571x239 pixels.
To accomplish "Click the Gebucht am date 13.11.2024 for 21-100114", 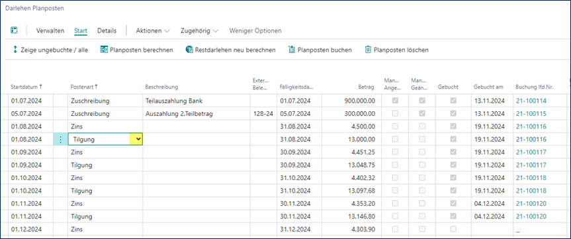I will point(490,101).
